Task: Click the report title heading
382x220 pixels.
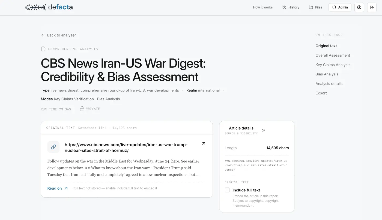Action: (x=123, y=70)
